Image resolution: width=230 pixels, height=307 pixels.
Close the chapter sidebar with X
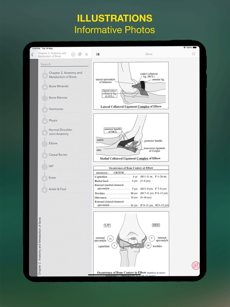(x=86, y=54)
